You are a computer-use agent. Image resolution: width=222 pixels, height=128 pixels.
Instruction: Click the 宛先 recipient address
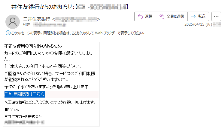point(50,25)
